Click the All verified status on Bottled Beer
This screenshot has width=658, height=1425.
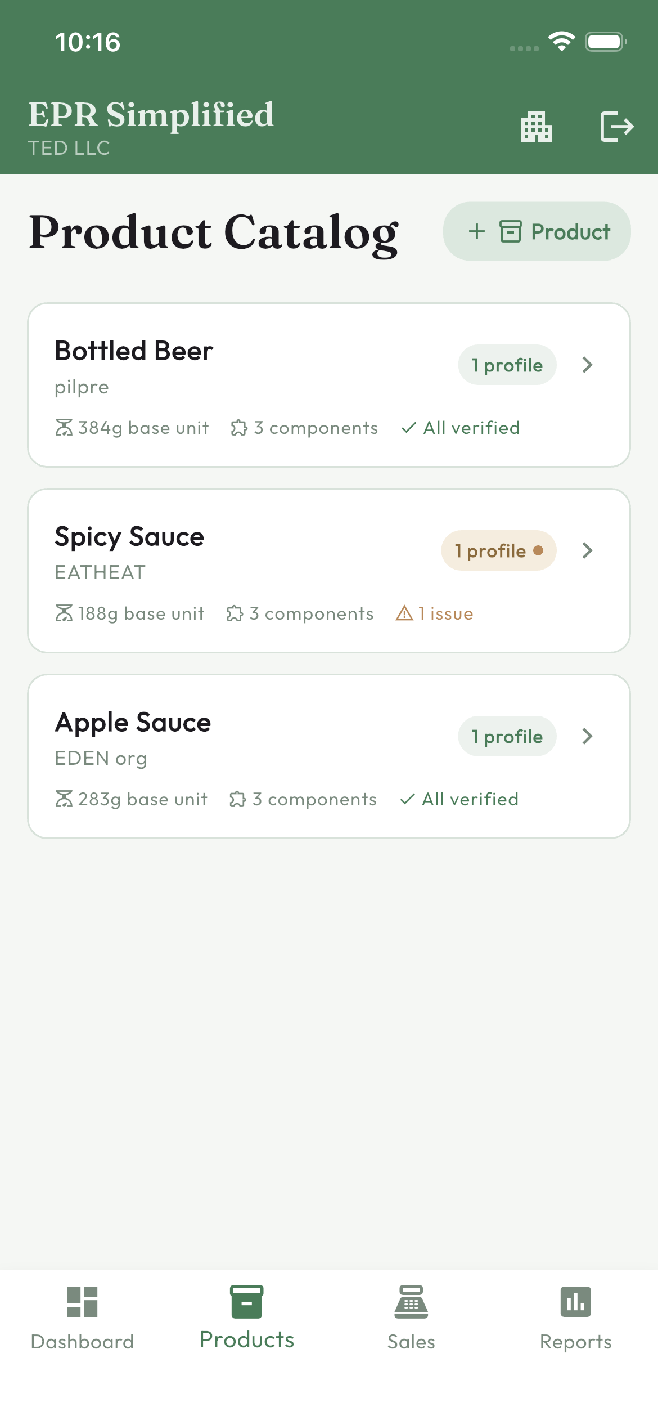coord(461,428)
